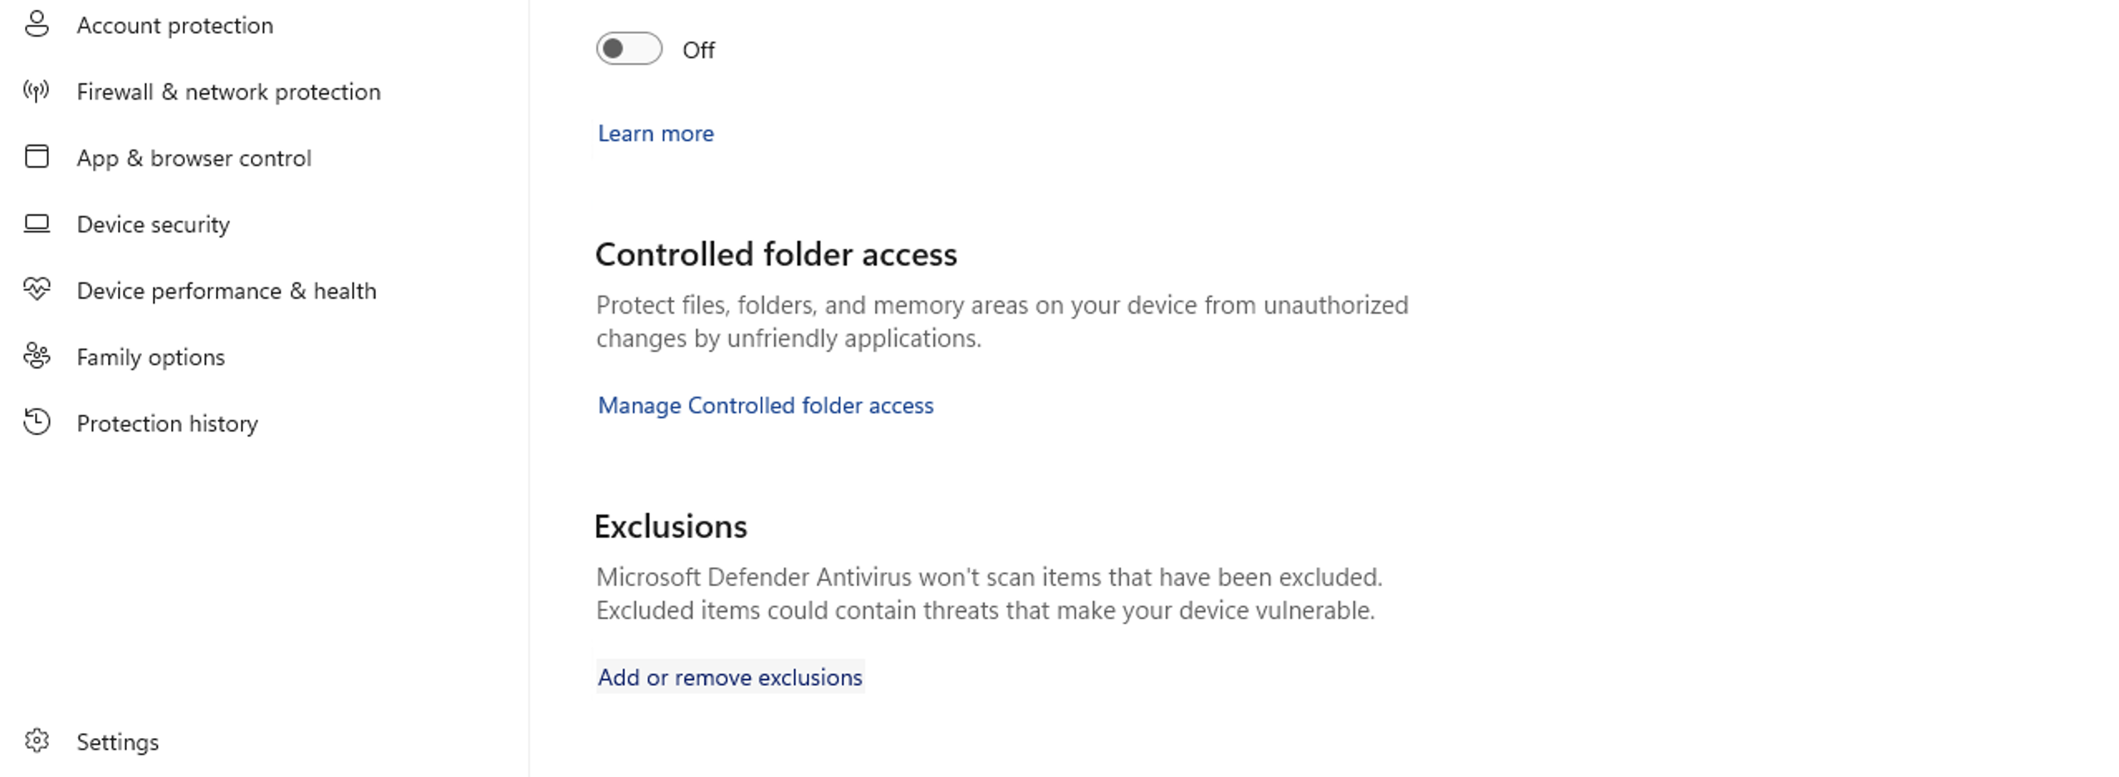Select Device security text in sidebar
Screen dimensions: 2119x777
(x=153, y=225)
